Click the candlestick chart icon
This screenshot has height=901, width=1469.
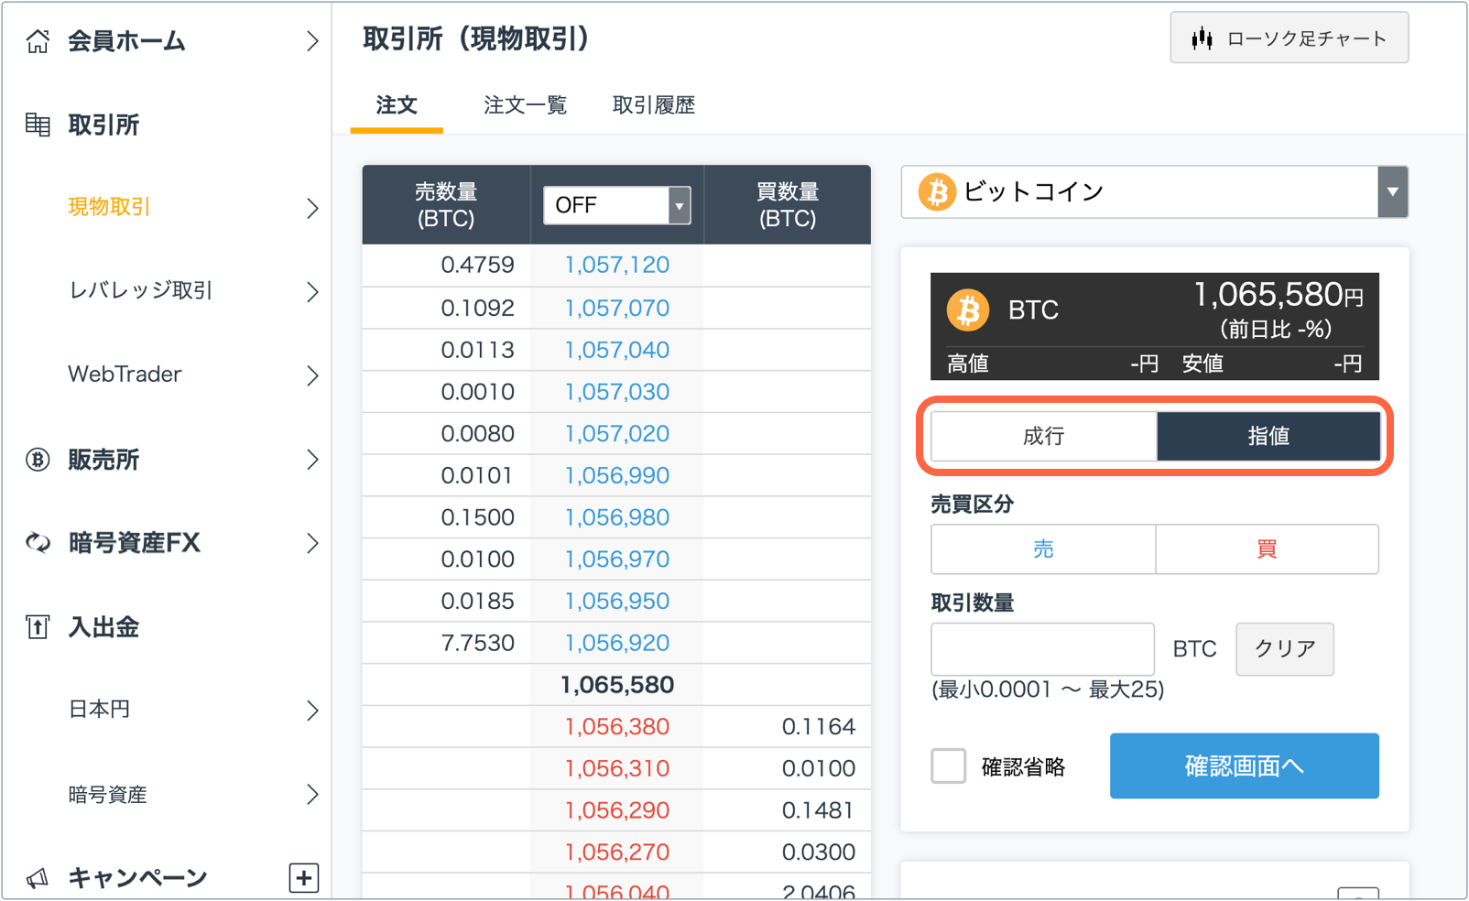[1202, 38]
